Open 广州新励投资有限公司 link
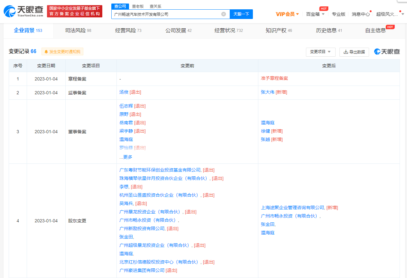407x278 pixels. click(142, 228)
